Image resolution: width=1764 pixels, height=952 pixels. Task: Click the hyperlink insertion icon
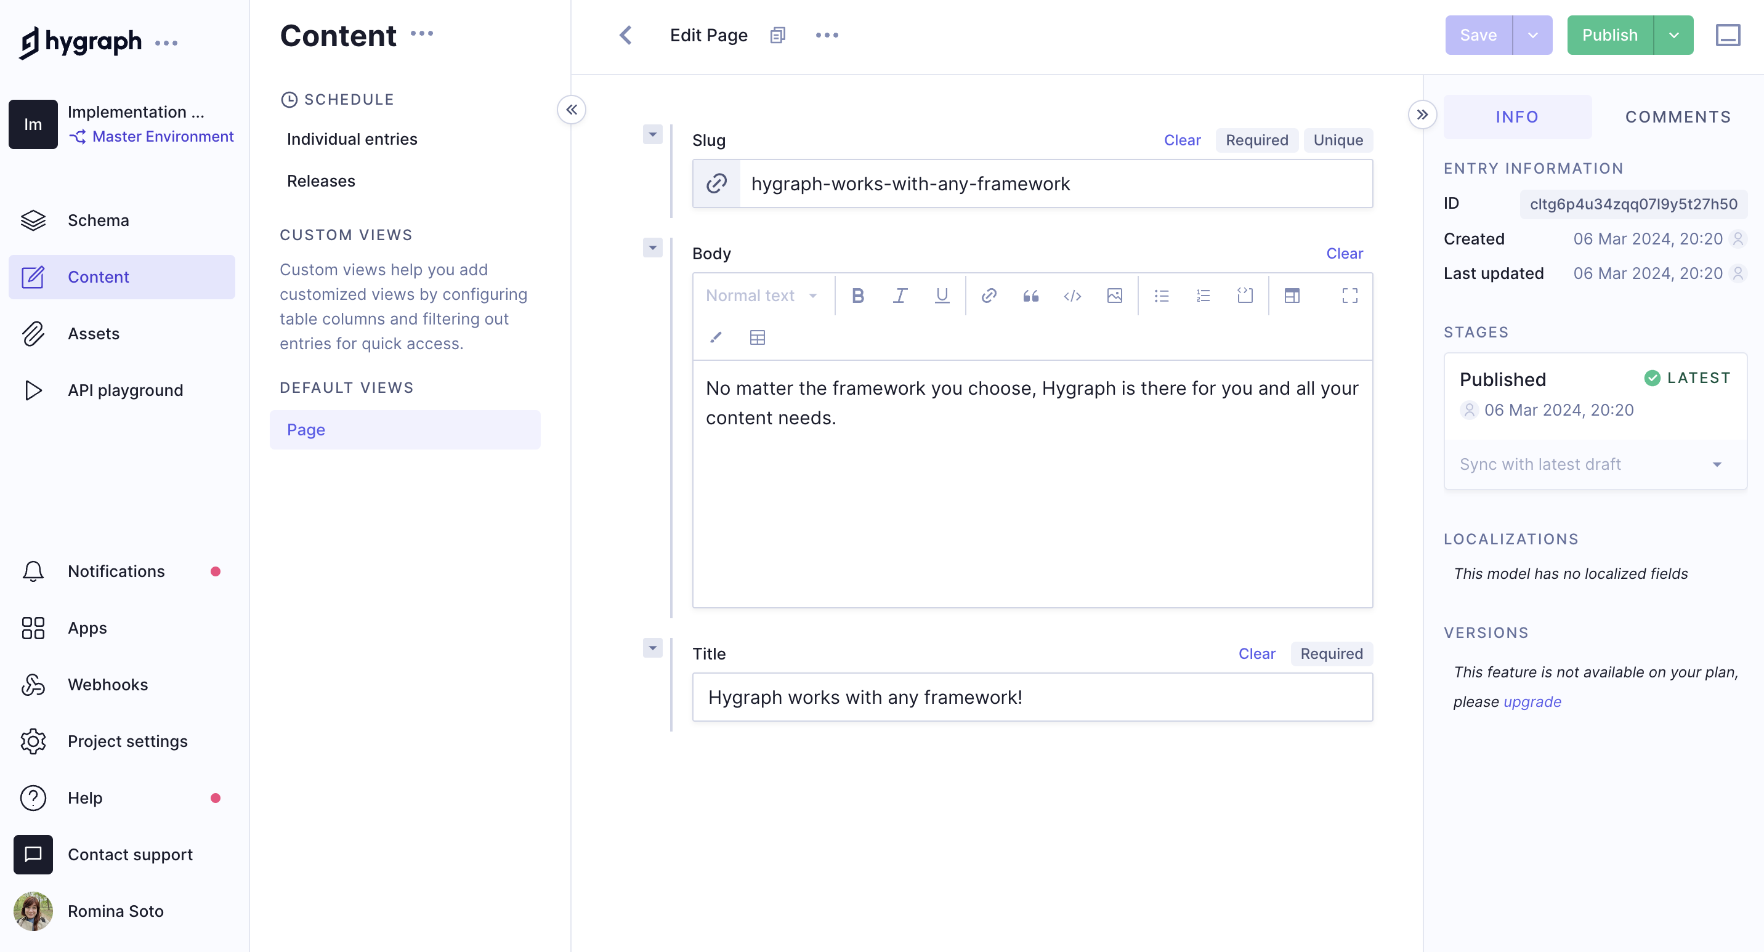click(x=989, y=296)
